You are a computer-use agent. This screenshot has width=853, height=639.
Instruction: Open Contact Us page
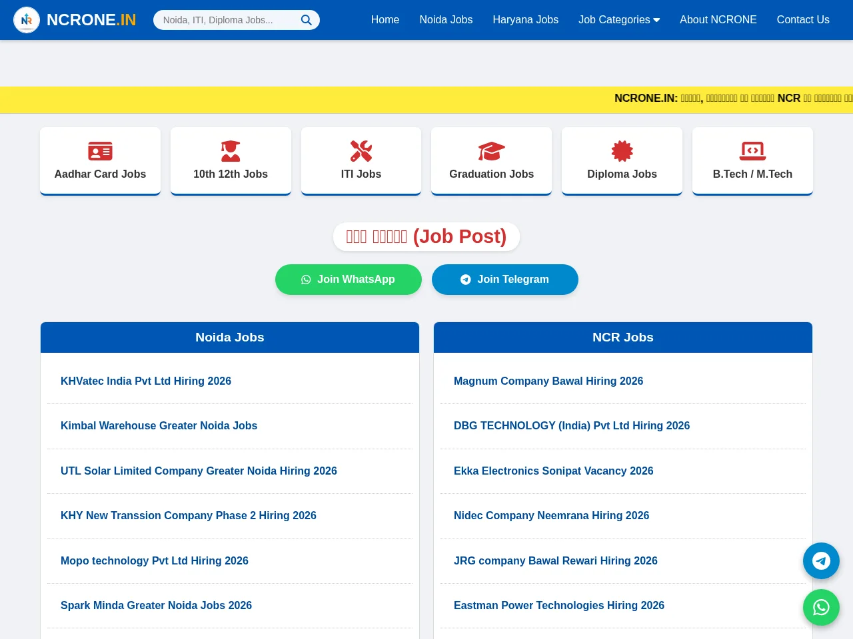(x=803, y=20)
